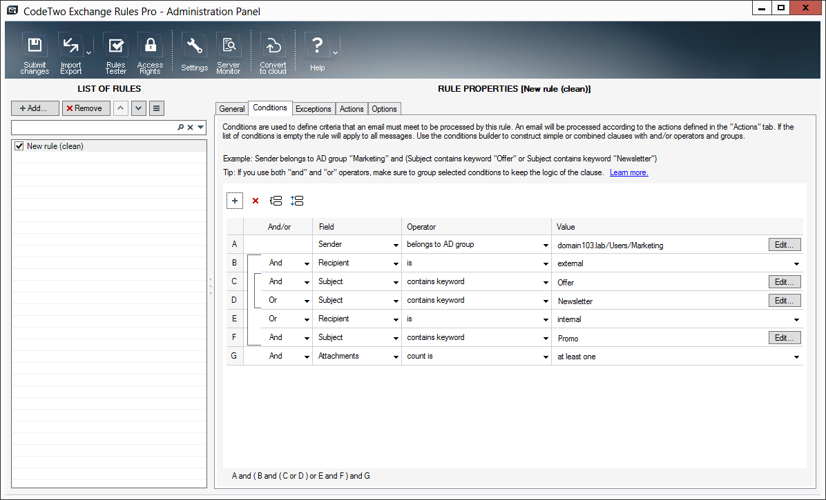Go to the Options tab
Image resolution: width=826 pixels, height=500 pixels.
(x=384, y=109)
